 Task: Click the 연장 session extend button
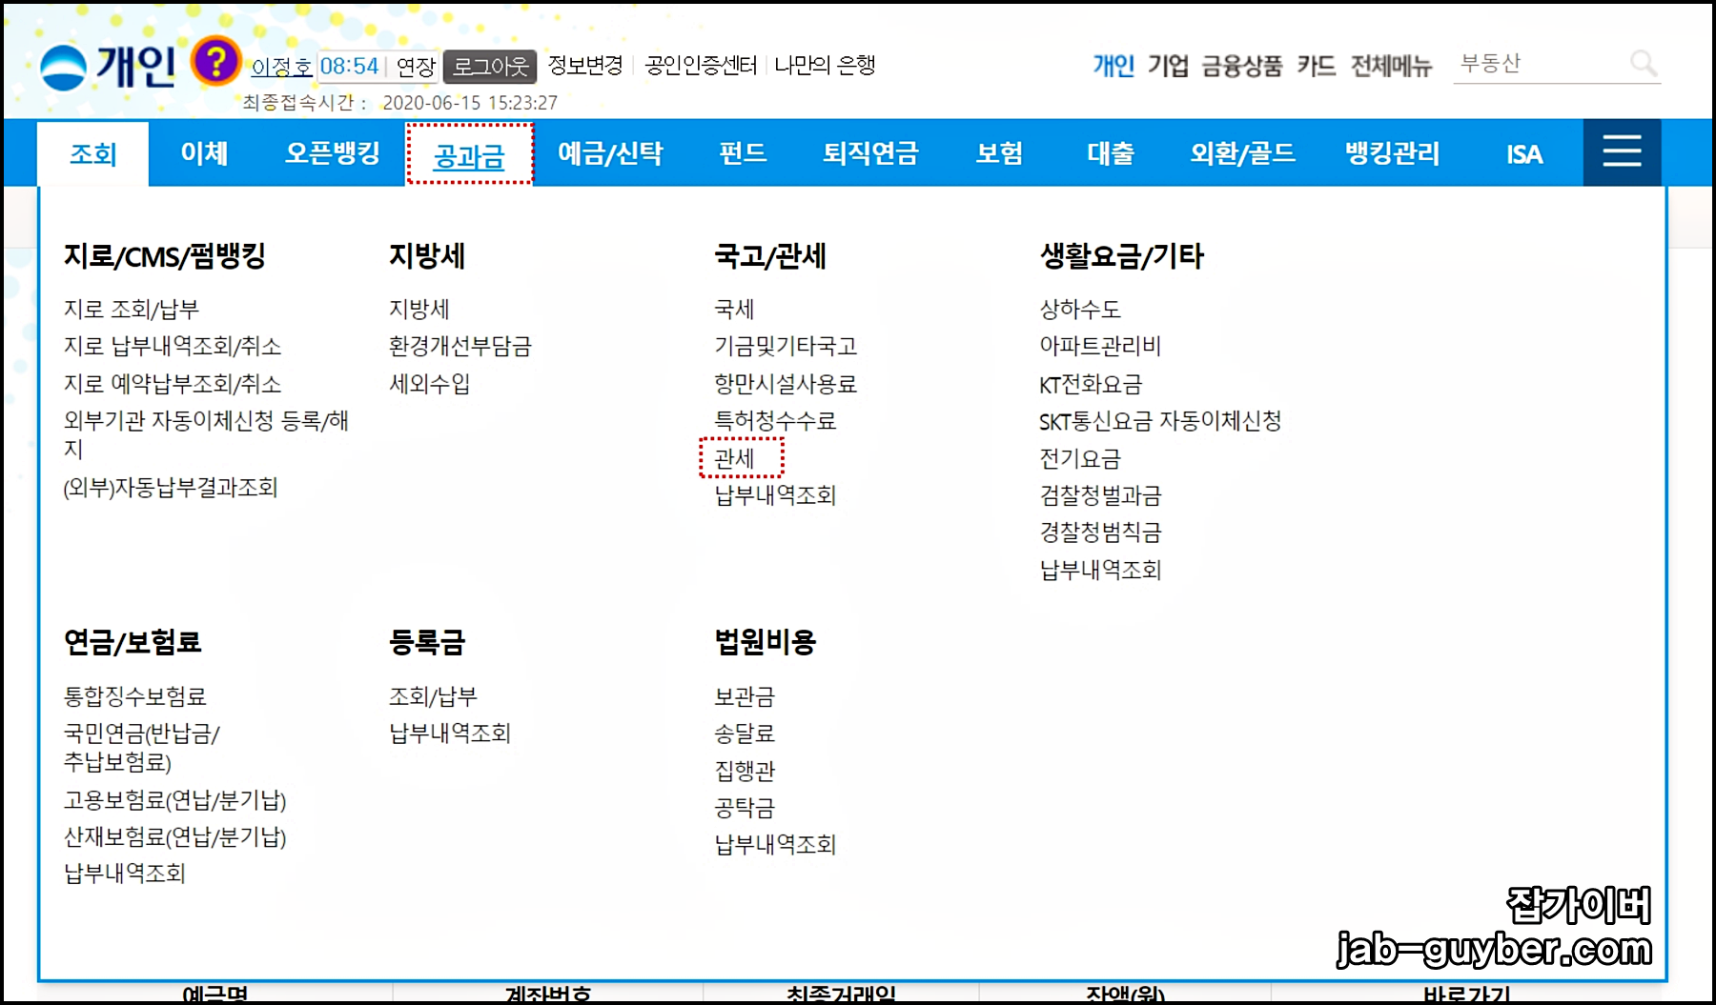coord(416,67)
